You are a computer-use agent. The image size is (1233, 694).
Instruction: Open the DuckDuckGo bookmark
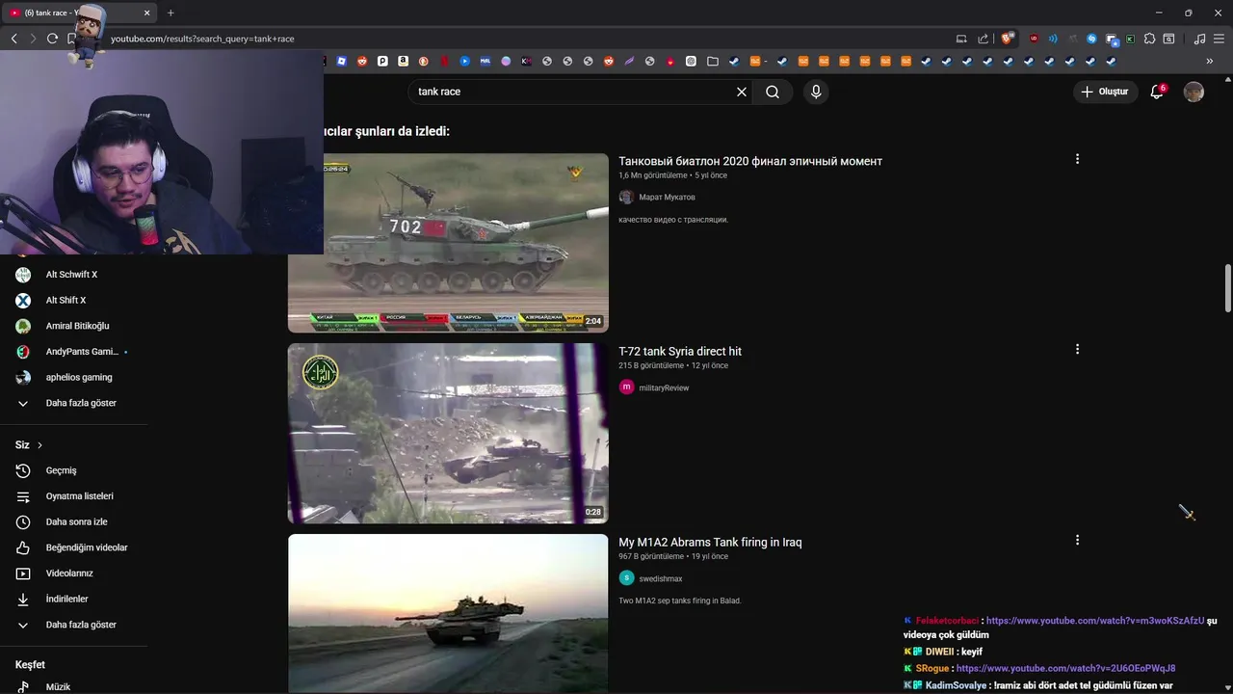pos(423,61)
